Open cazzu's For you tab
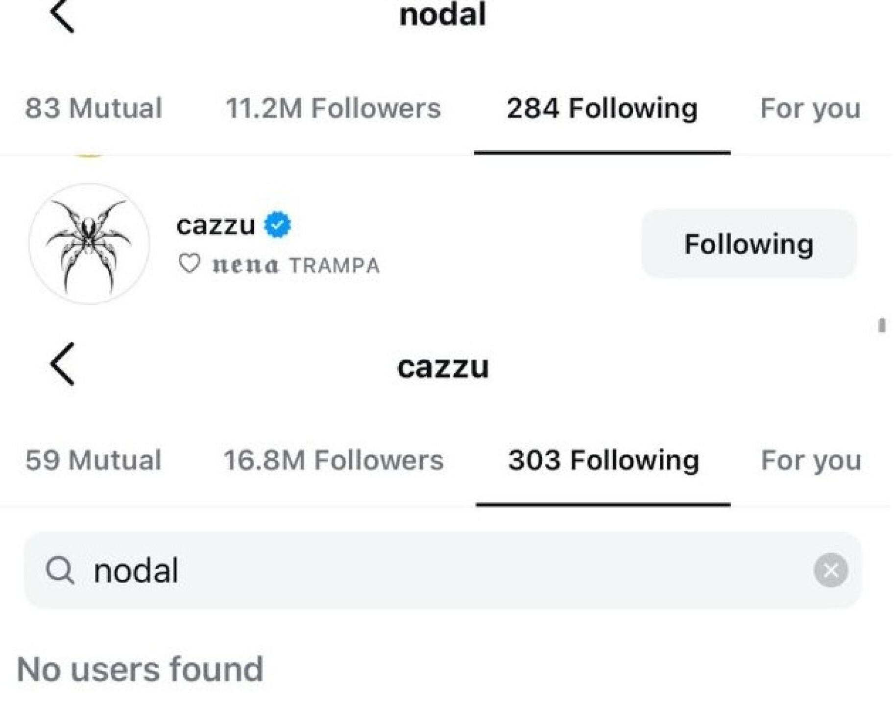The image size is (894, 705). 811,460
